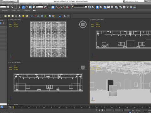Switch to the Object Paint ribbon tab
Screen dimensions: 151x113
click(x=16, y=10)
